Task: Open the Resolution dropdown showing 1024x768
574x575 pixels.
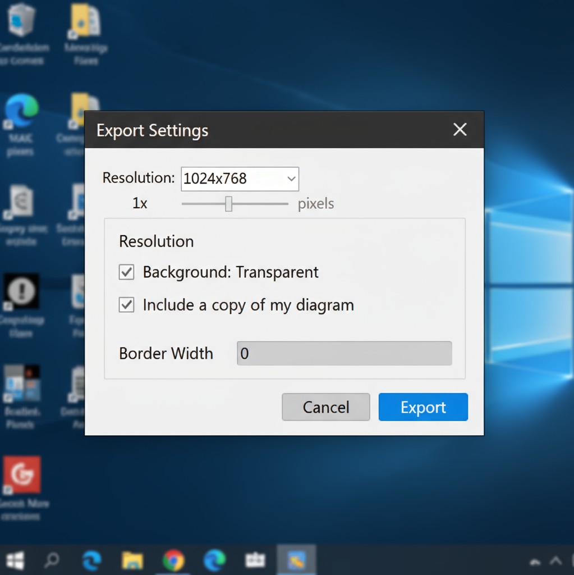Action: coord(240,179)
